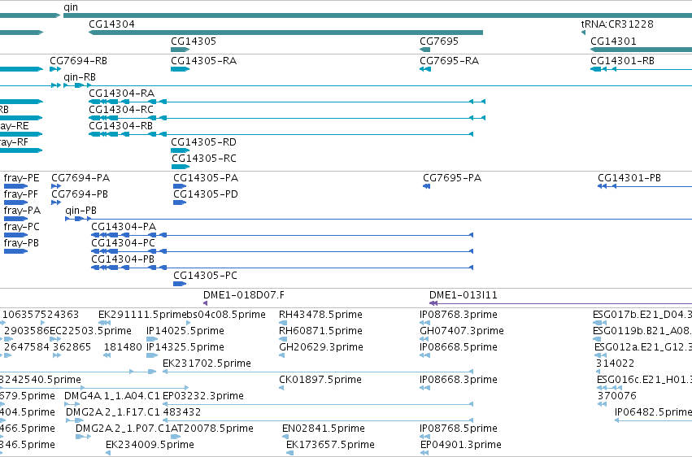Select the fray-PA protein feature
Viewport: 692px width, 457px height.
(15, 219)
